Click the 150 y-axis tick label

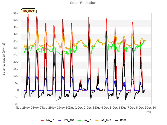point(16,69)
